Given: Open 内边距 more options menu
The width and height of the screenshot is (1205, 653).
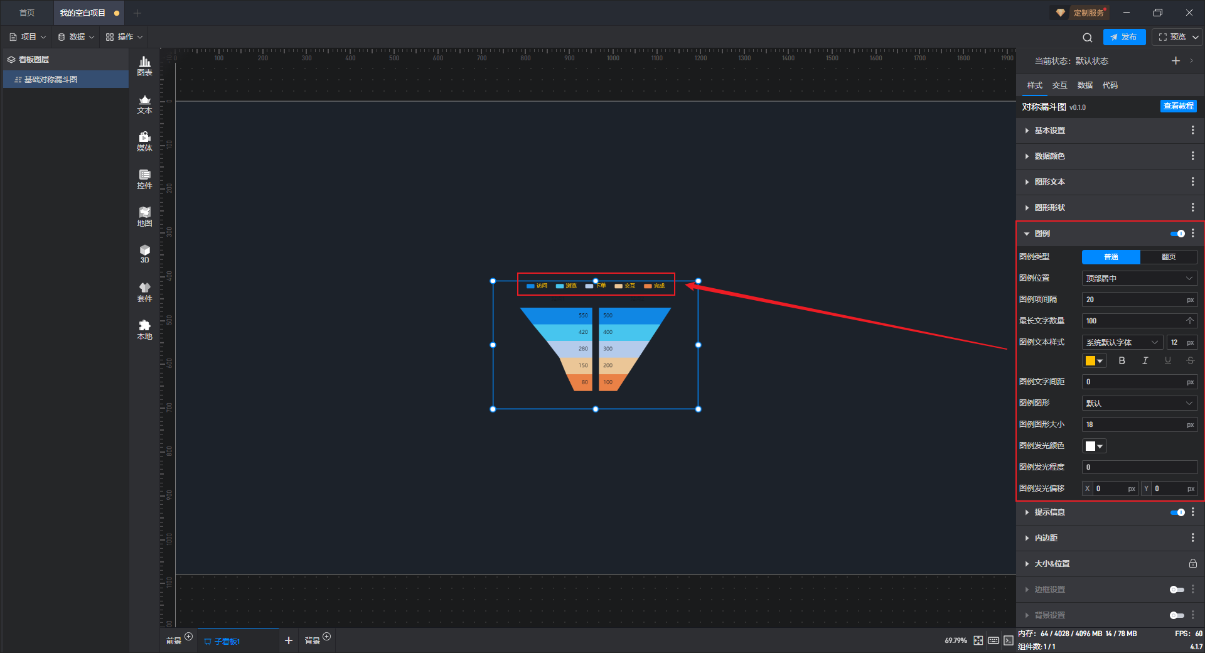Looking at the screenshot, I should click(x=1192, y=537).
